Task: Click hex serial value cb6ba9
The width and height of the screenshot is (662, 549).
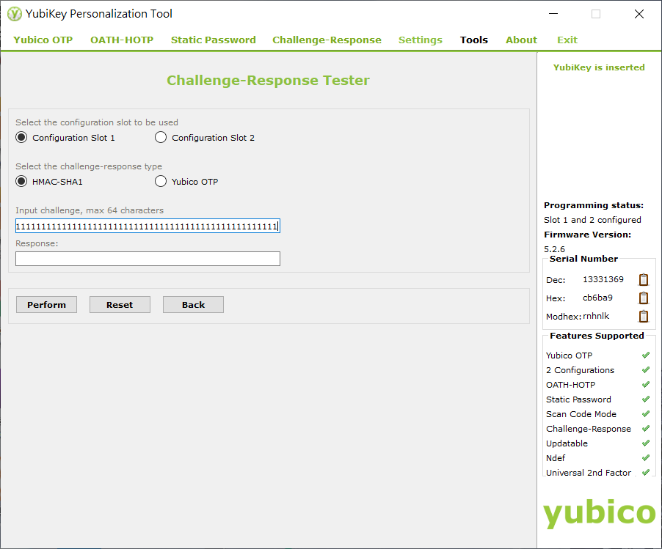Action: point(597,298)
